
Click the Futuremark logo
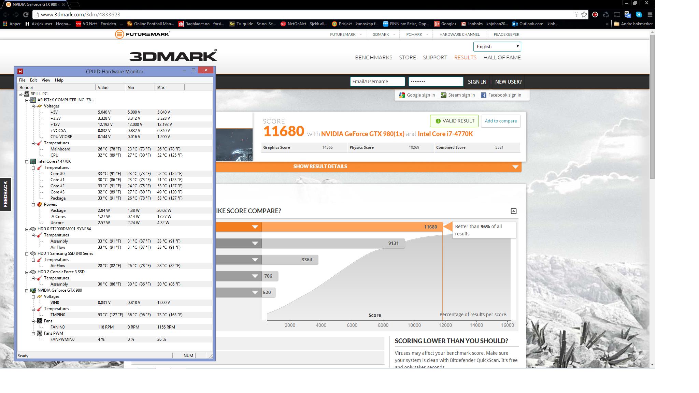(142, 34)
